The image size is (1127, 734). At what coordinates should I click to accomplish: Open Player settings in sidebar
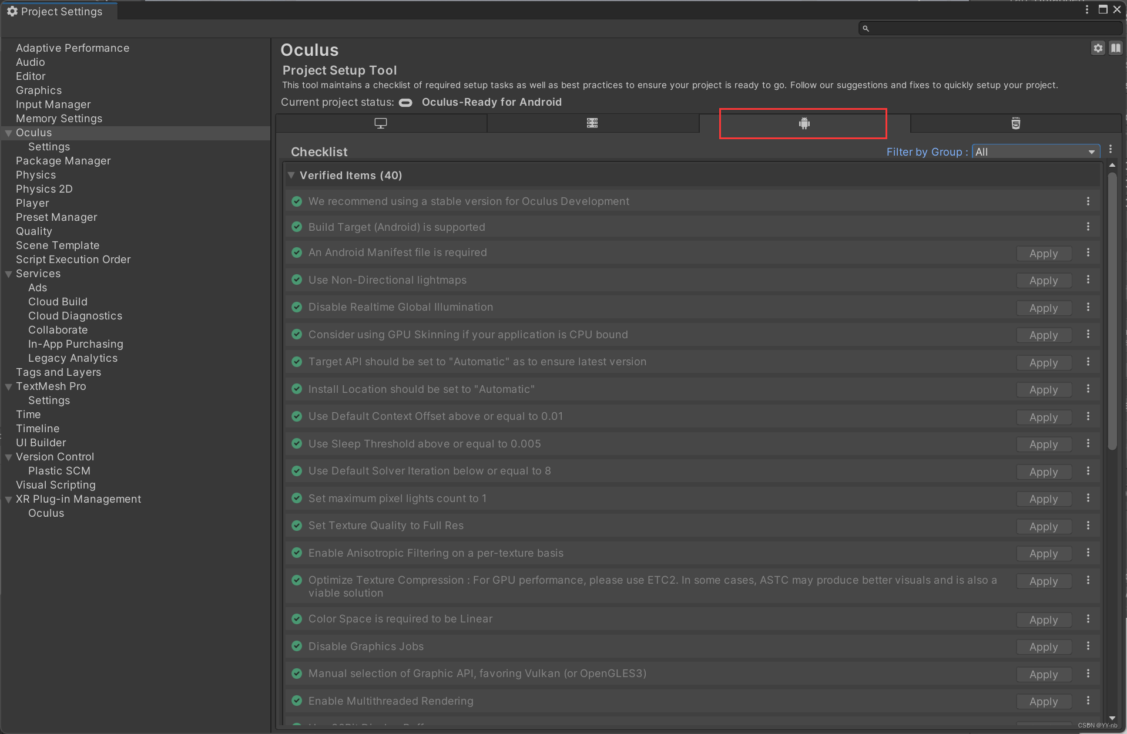32,203
